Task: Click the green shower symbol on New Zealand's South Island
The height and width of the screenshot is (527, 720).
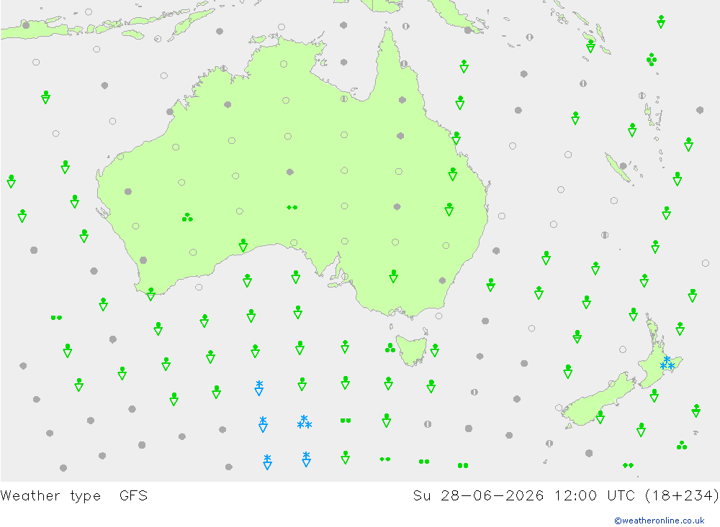Action: pyautogui.click(x=600, y=417)
